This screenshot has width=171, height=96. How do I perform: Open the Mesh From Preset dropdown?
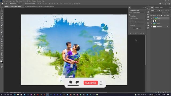click(137, 20)
